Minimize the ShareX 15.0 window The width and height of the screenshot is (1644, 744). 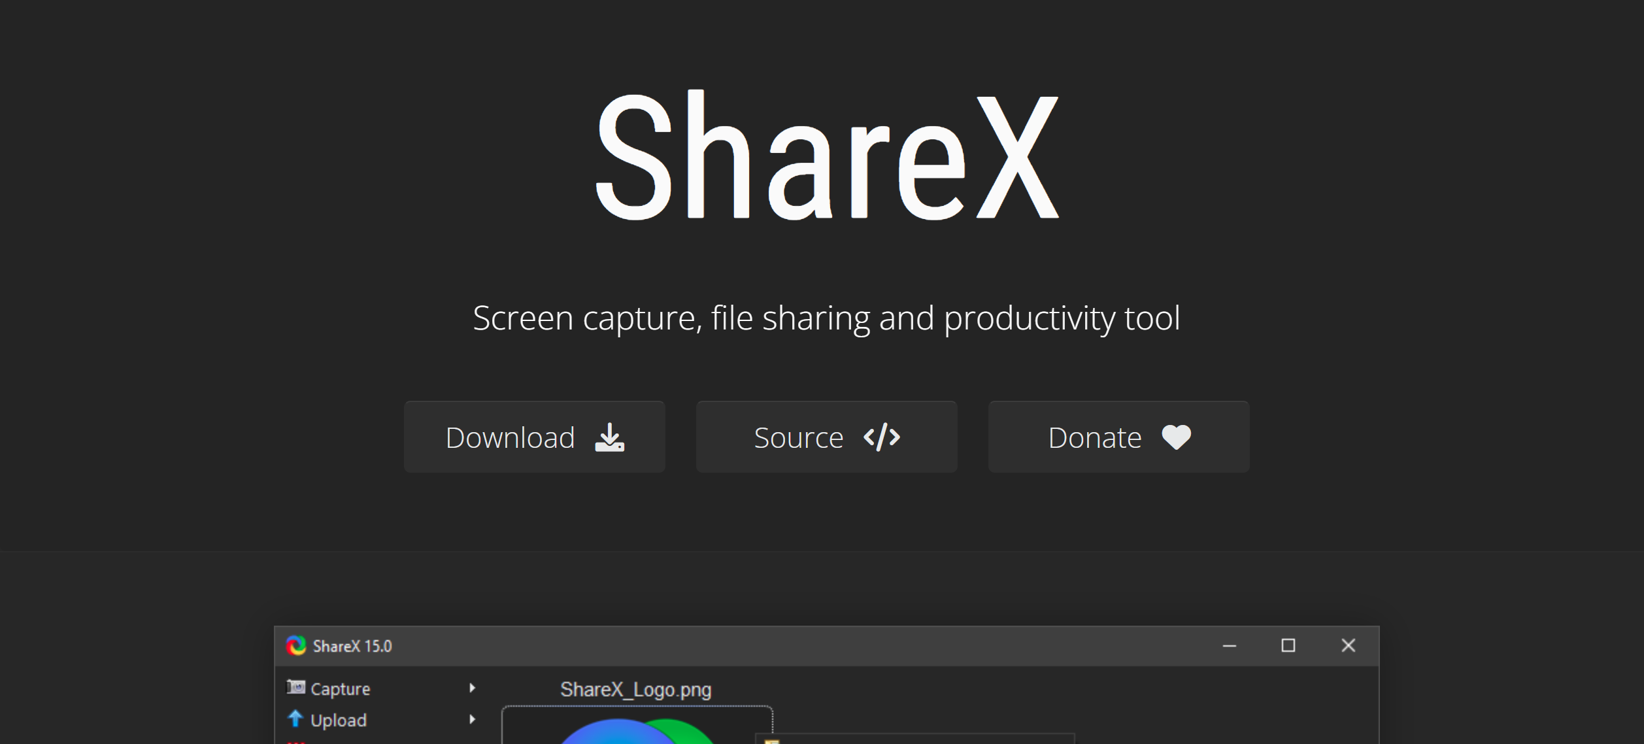[1229, 645]
